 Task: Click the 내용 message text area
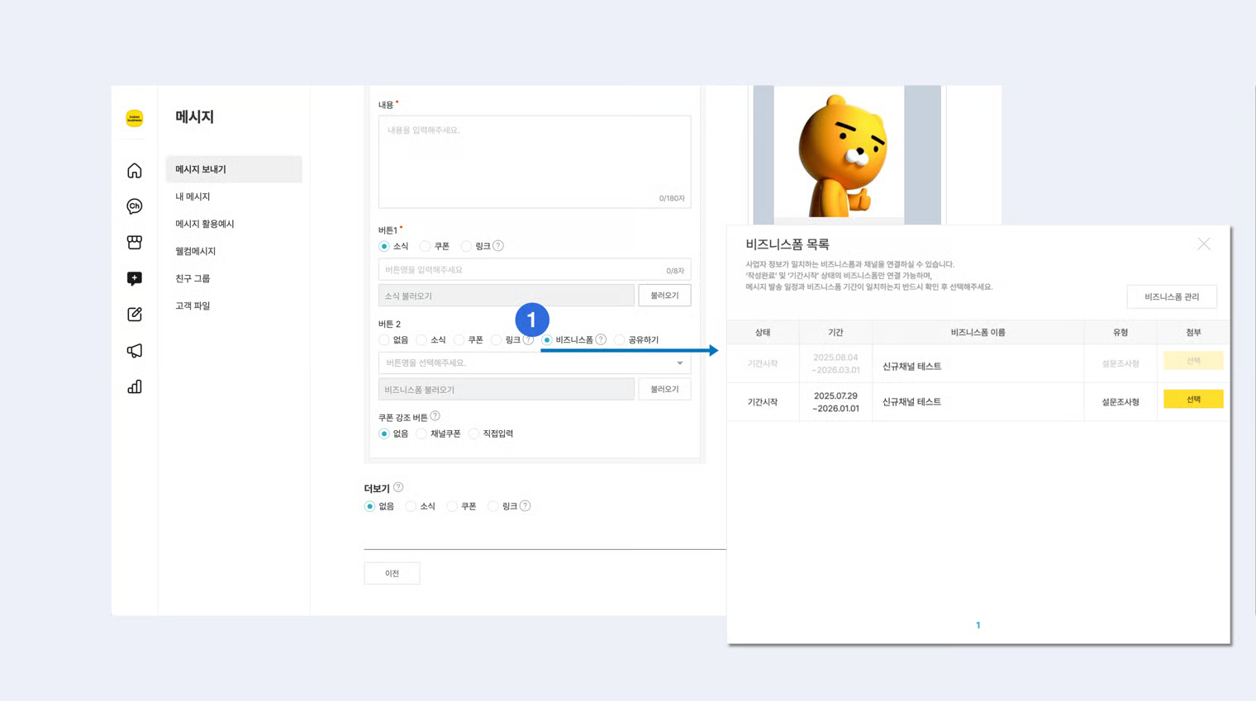point(534,161)
